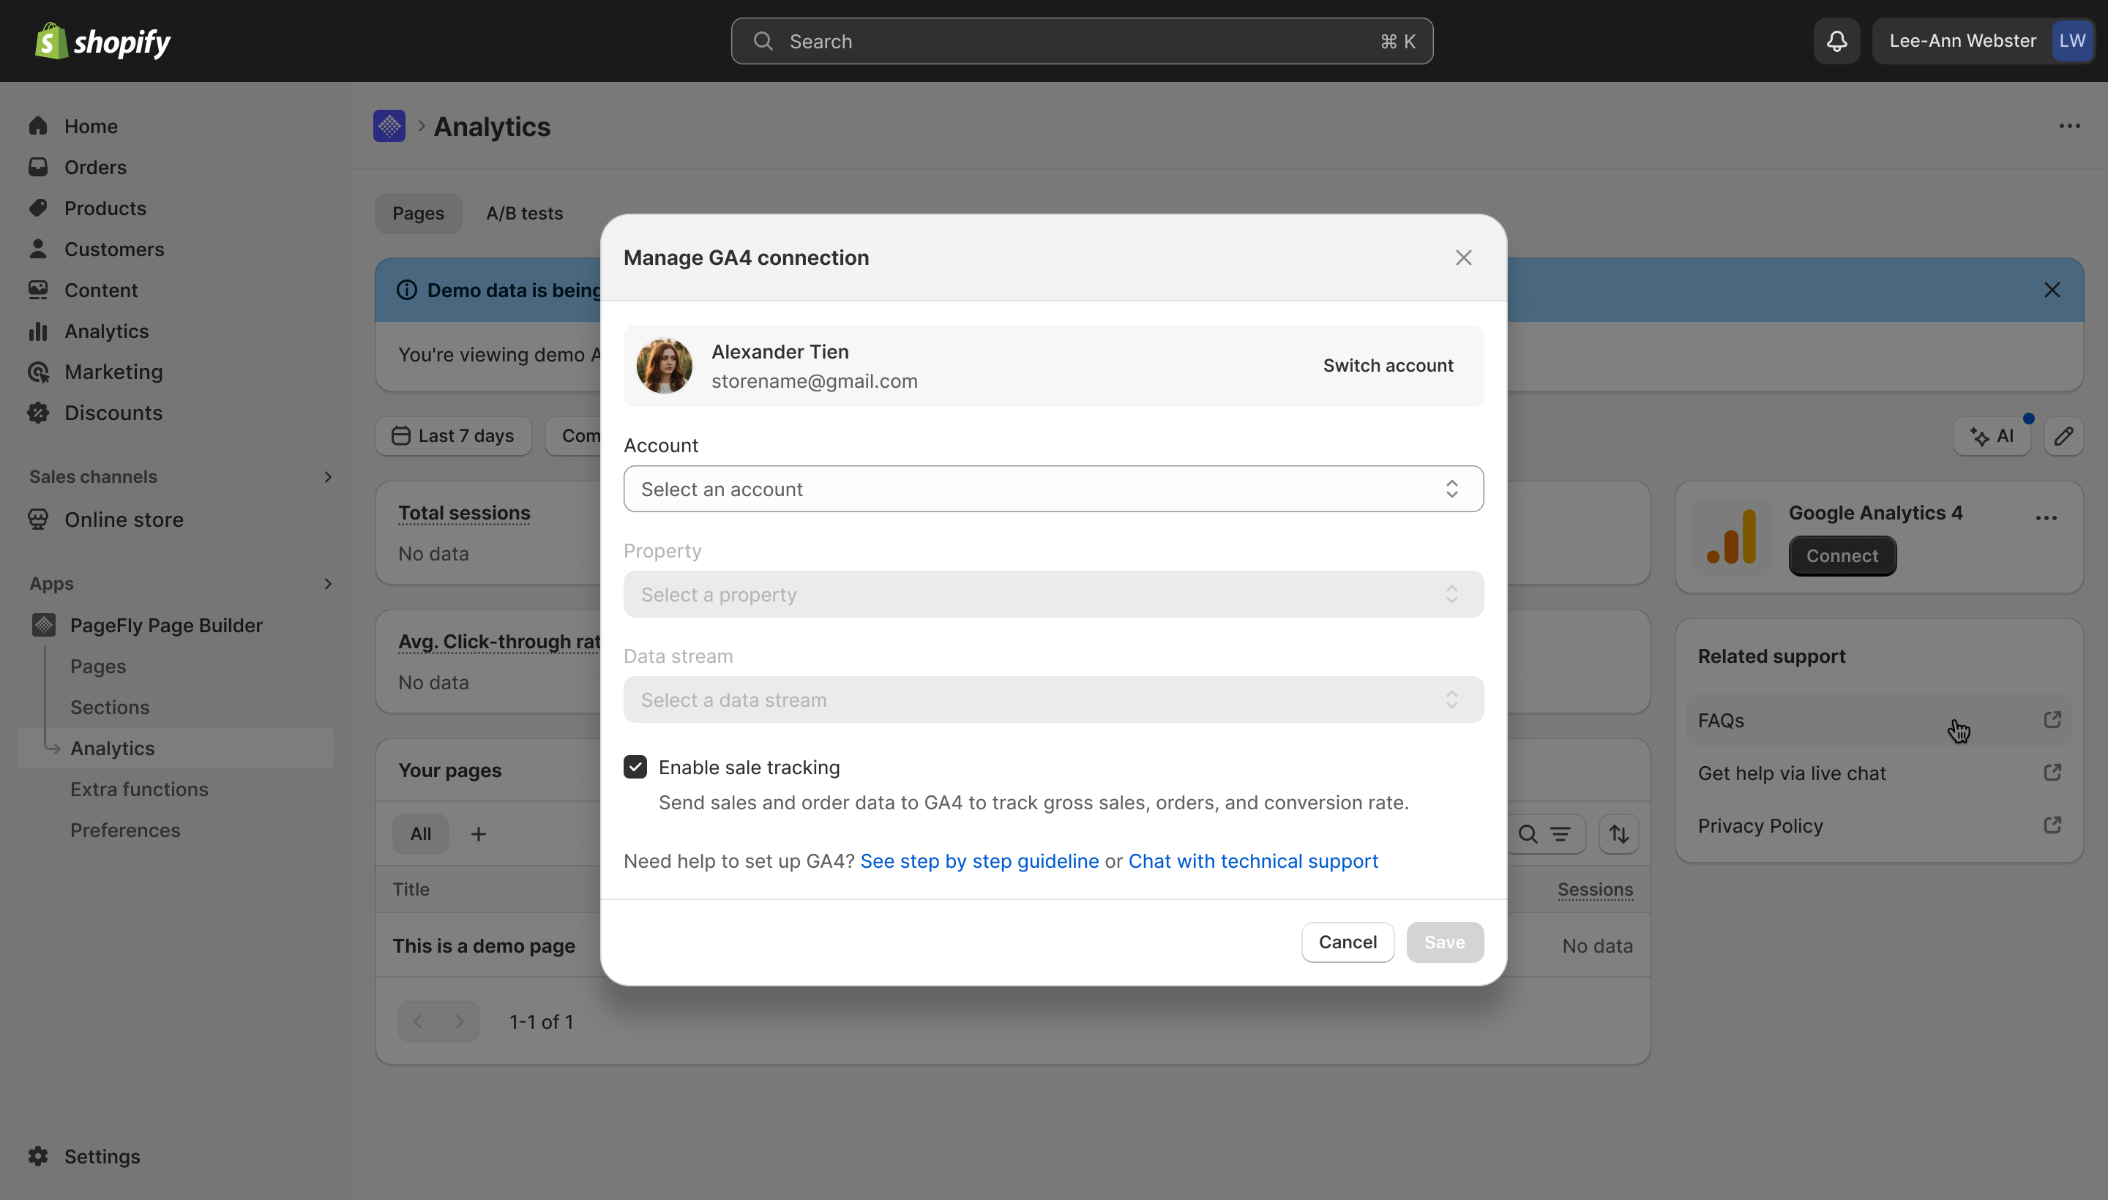Open the sort order icon near Sessions
The height and width of the screenshot is (1200, 2108).
[1618, 834]
